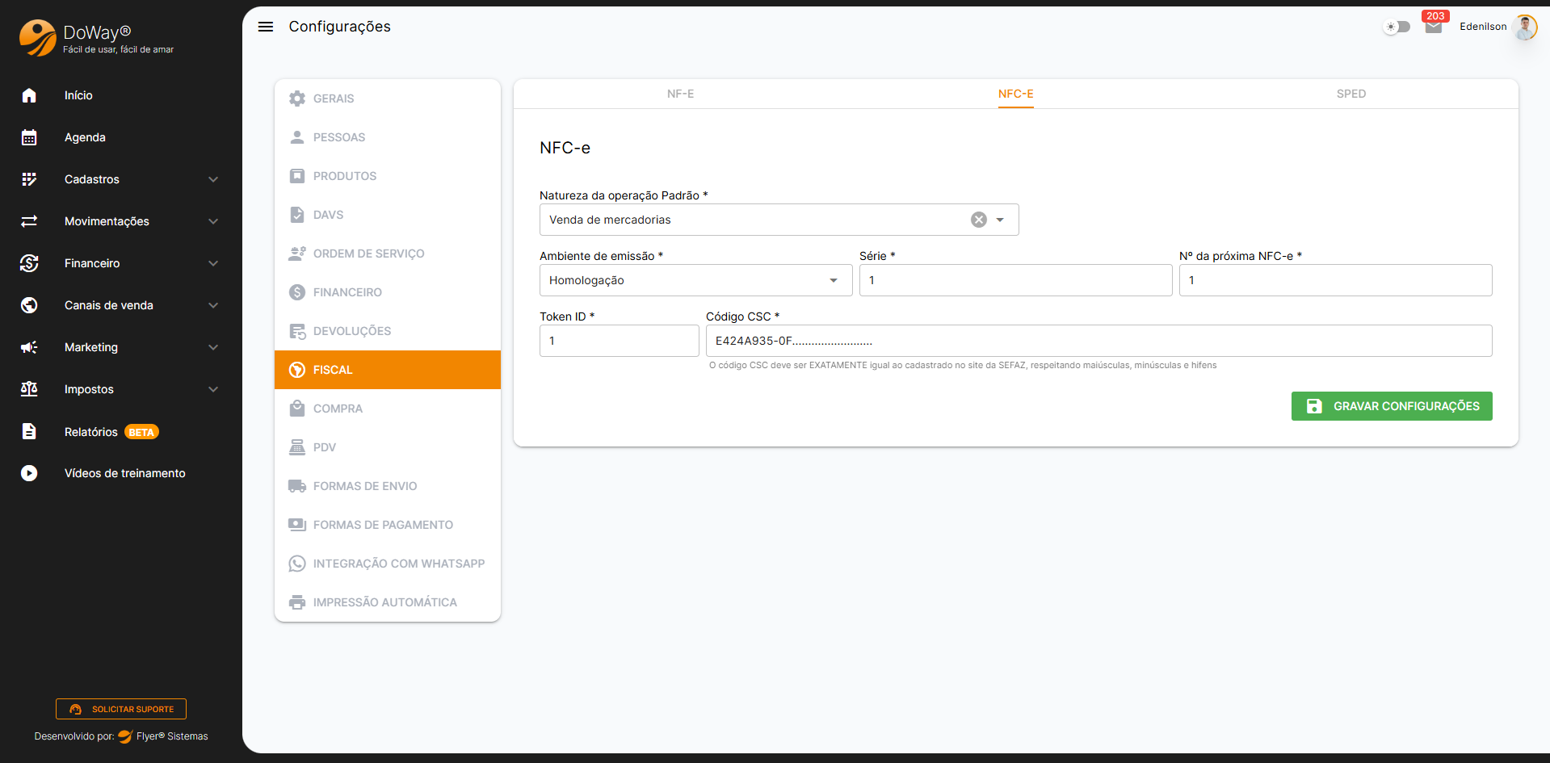Click the Solicitar Suporte button

pyautogui.click(x=121, y=709)
